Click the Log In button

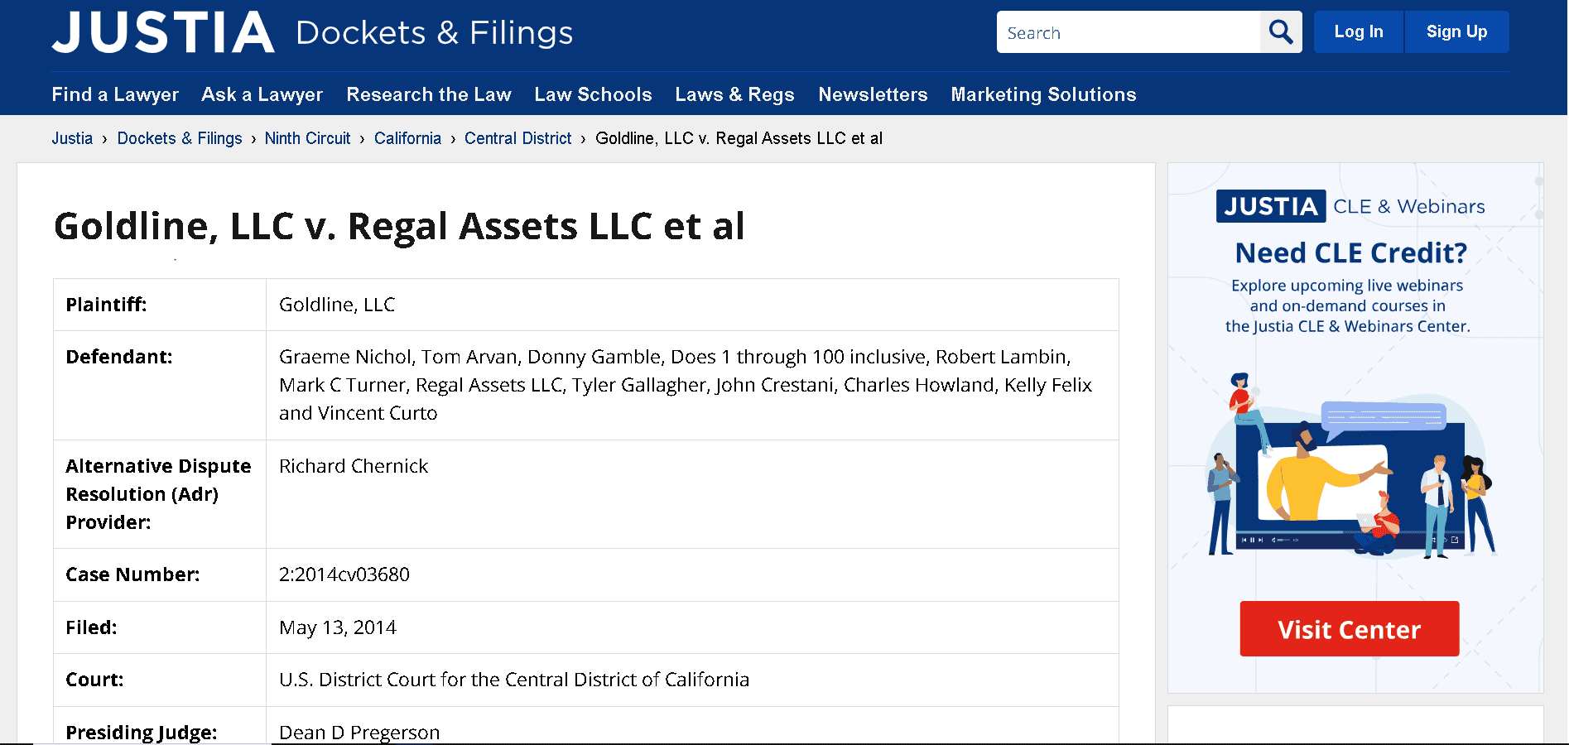[1359, 32]
